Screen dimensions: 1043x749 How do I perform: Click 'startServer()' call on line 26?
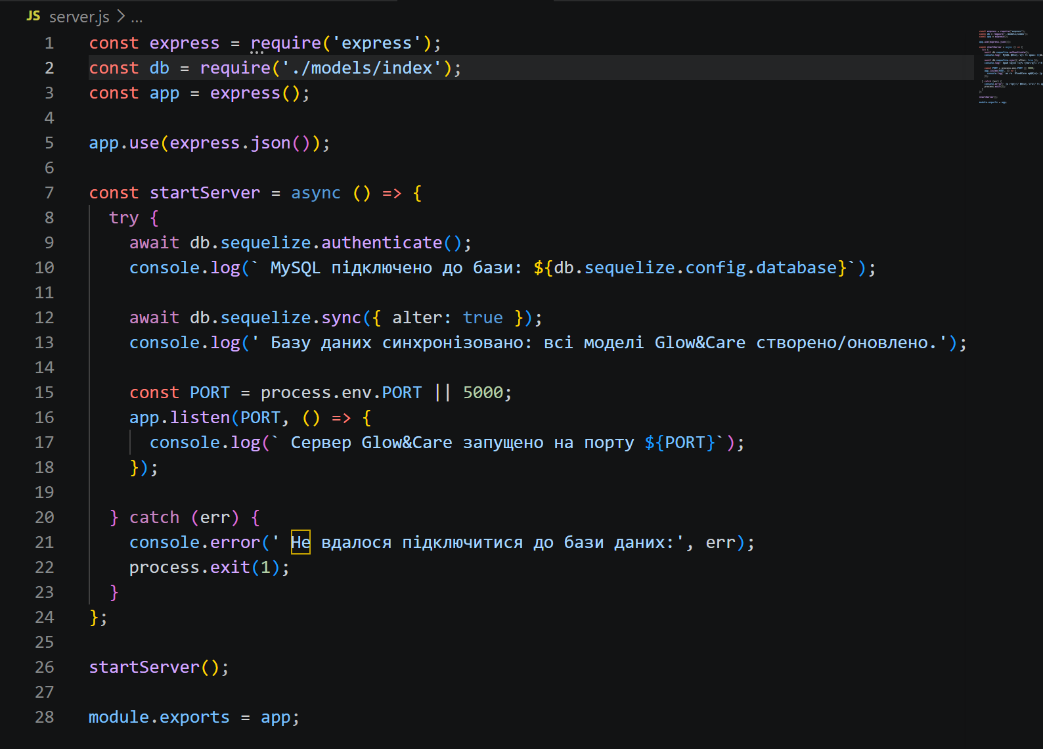pyautogui.click(x=154, y=667)
